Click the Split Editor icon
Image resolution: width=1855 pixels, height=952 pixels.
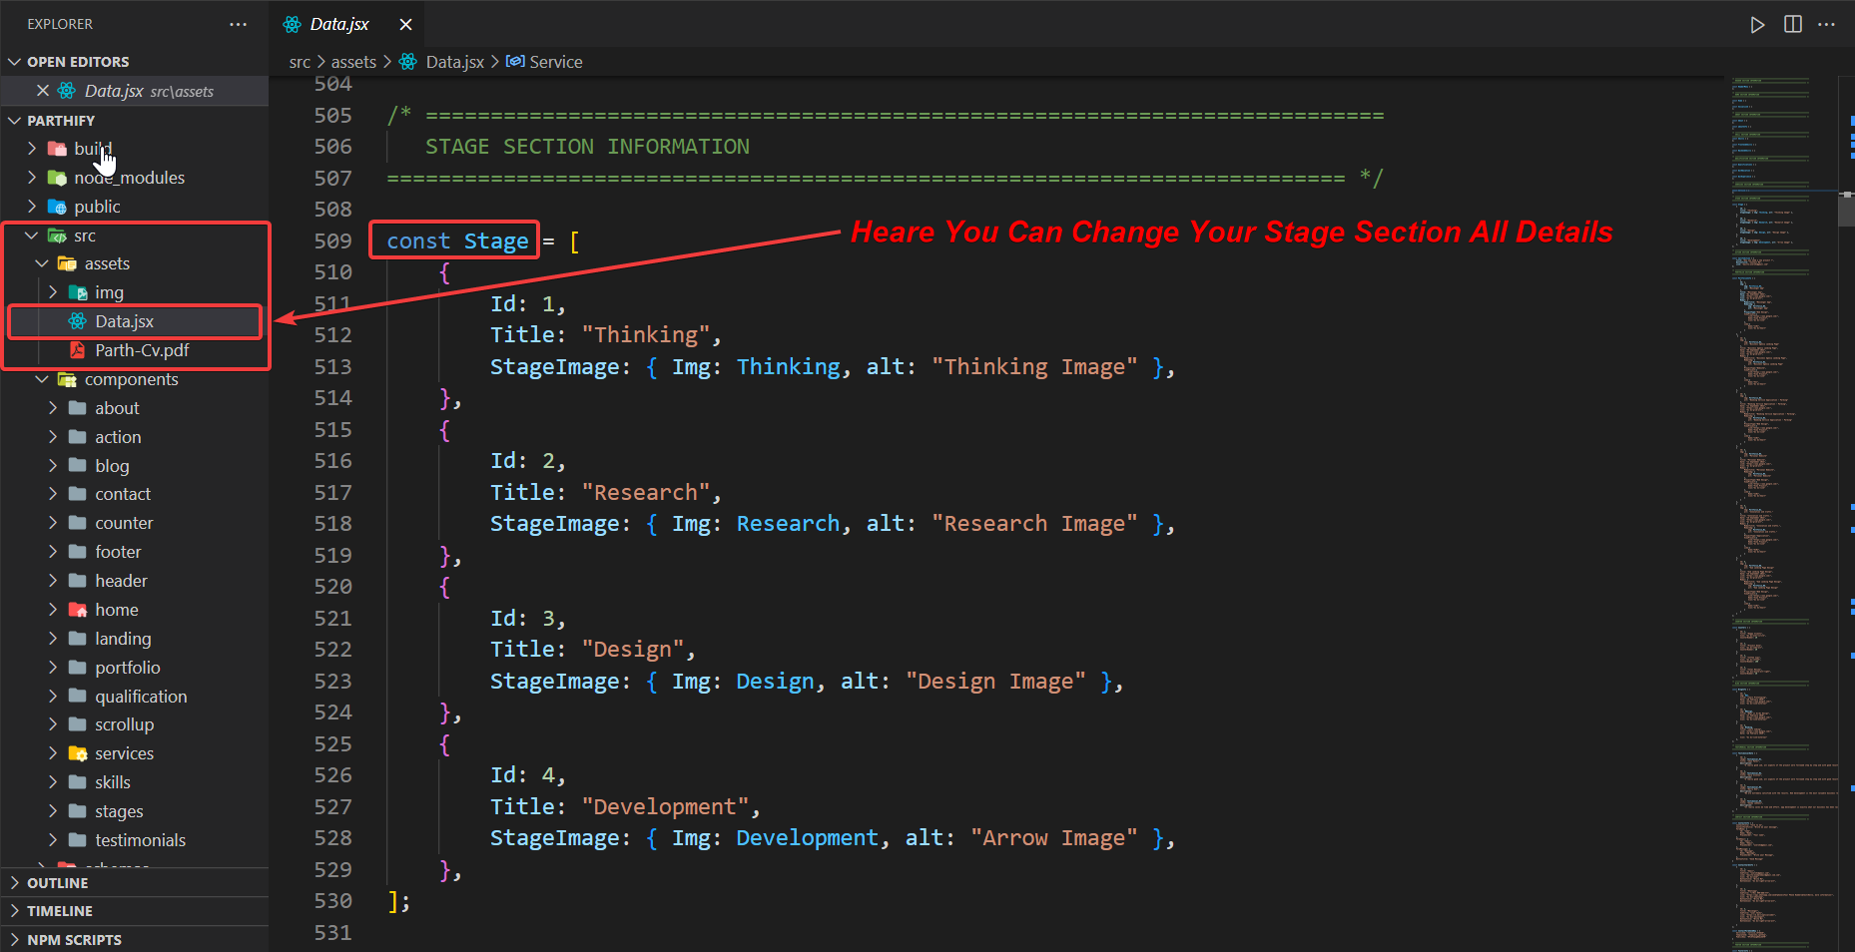(1793, 25)
